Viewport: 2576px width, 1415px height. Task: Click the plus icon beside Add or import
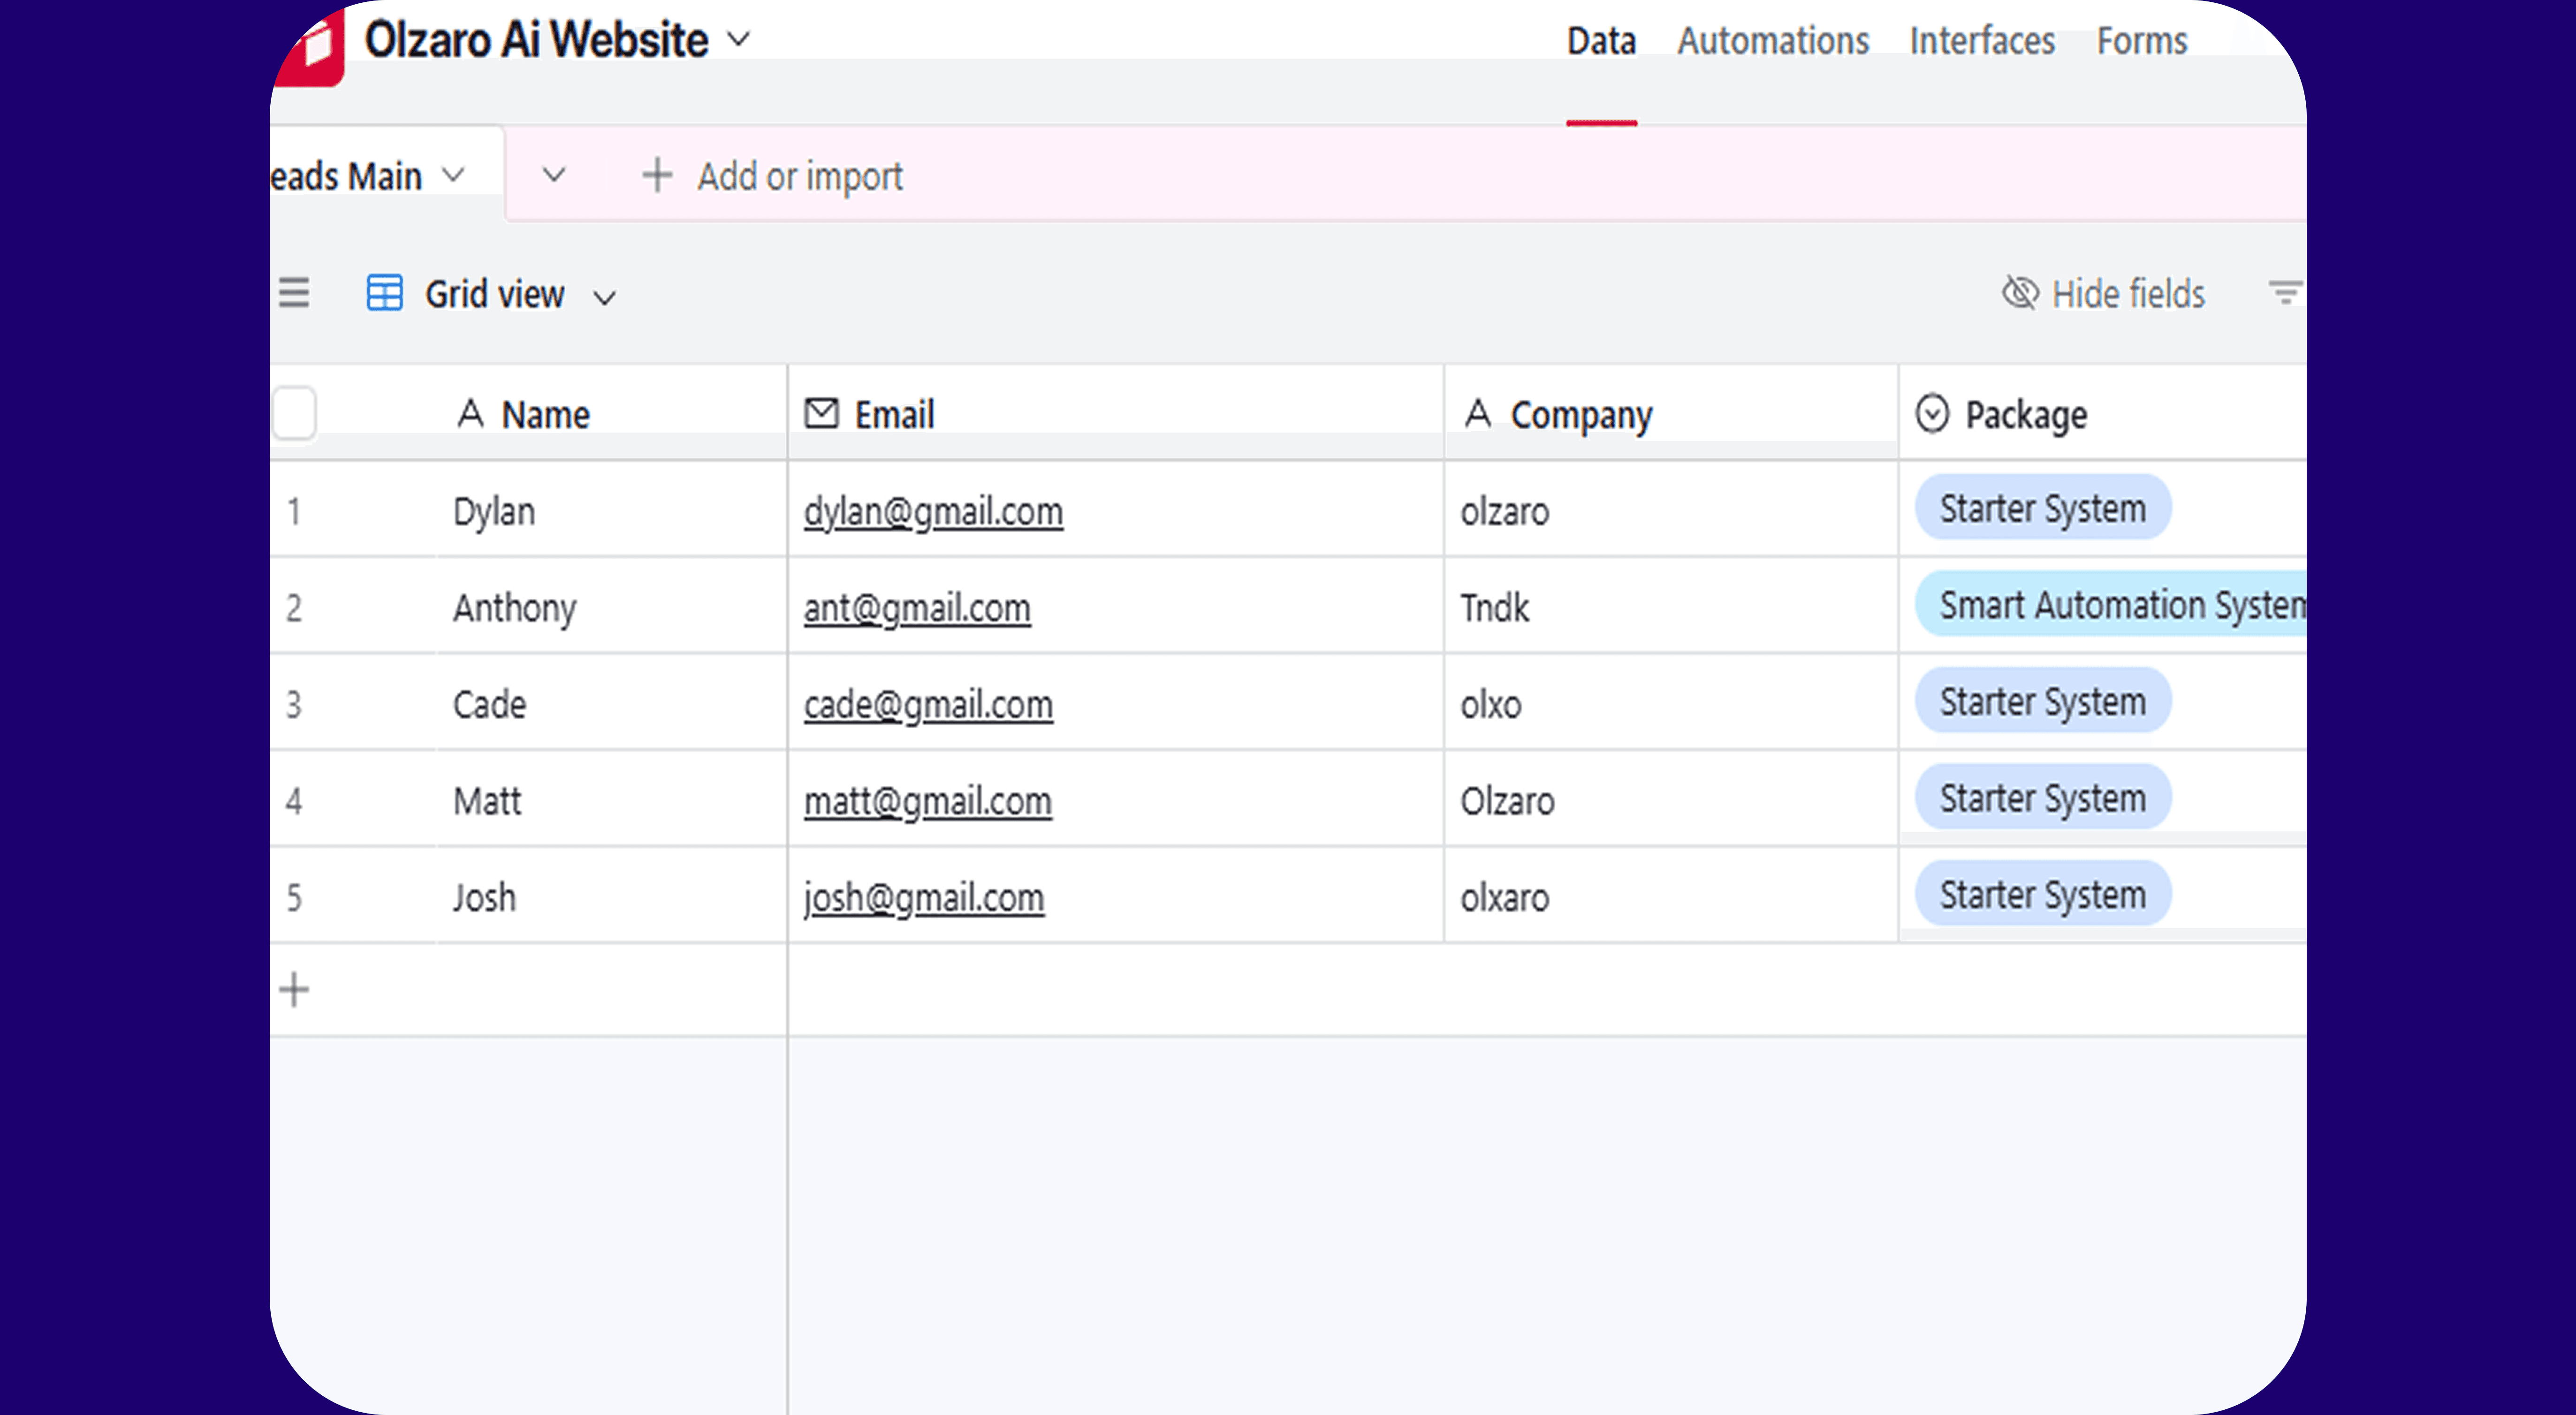(x=657, y=175)
